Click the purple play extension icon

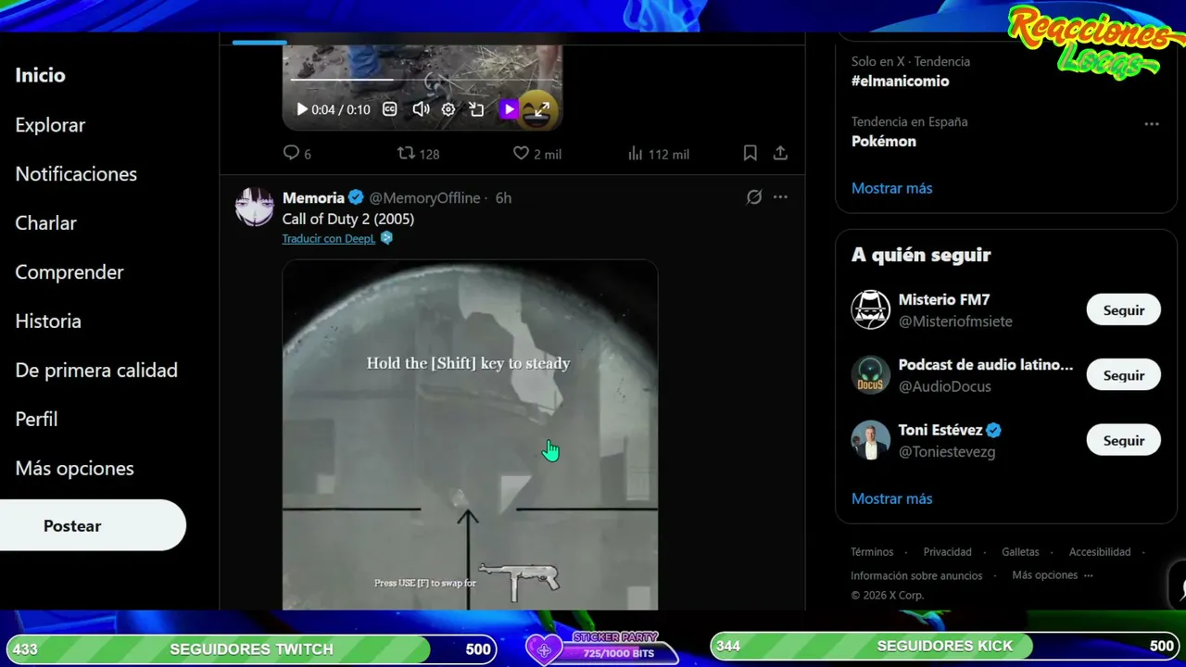[509, 109]
